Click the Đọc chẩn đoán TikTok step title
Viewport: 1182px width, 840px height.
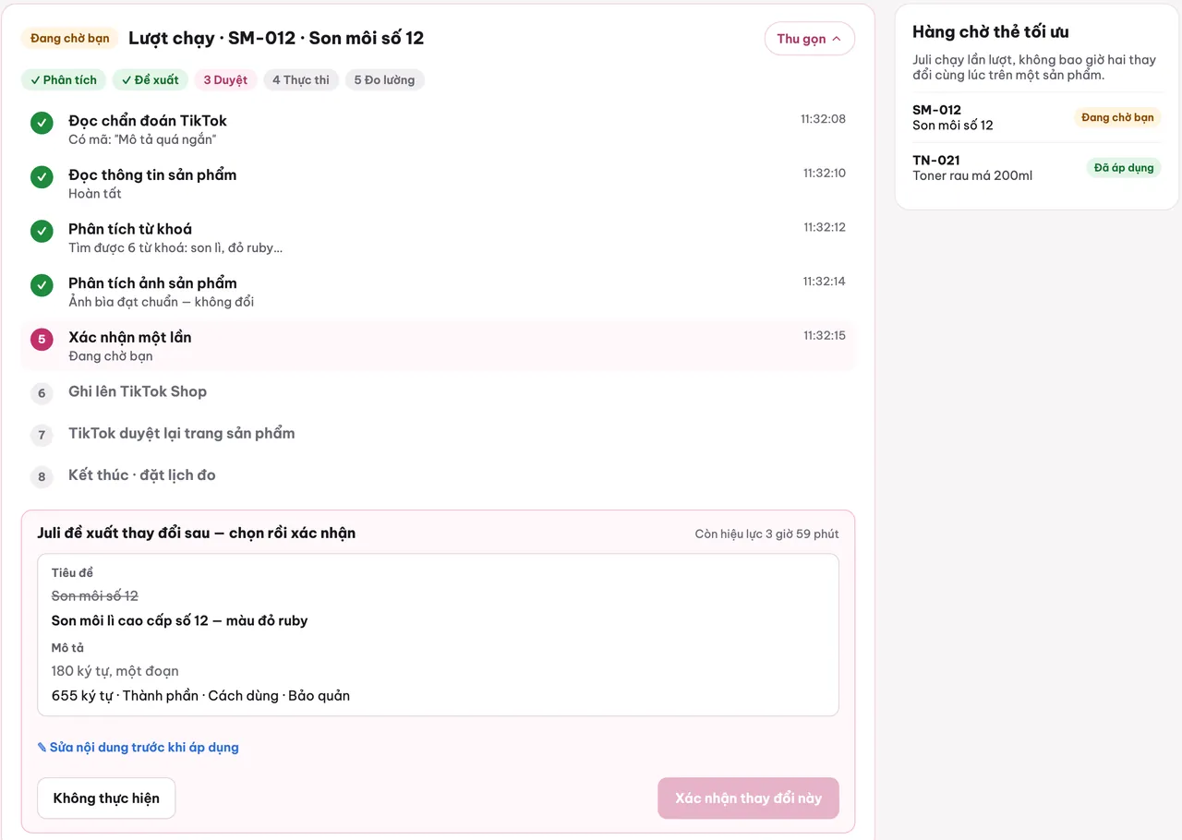coord(148,121)
